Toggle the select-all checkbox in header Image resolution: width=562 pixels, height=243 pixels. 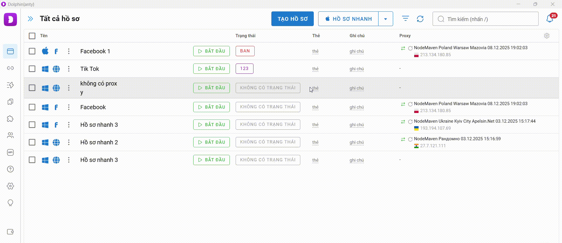32,36
